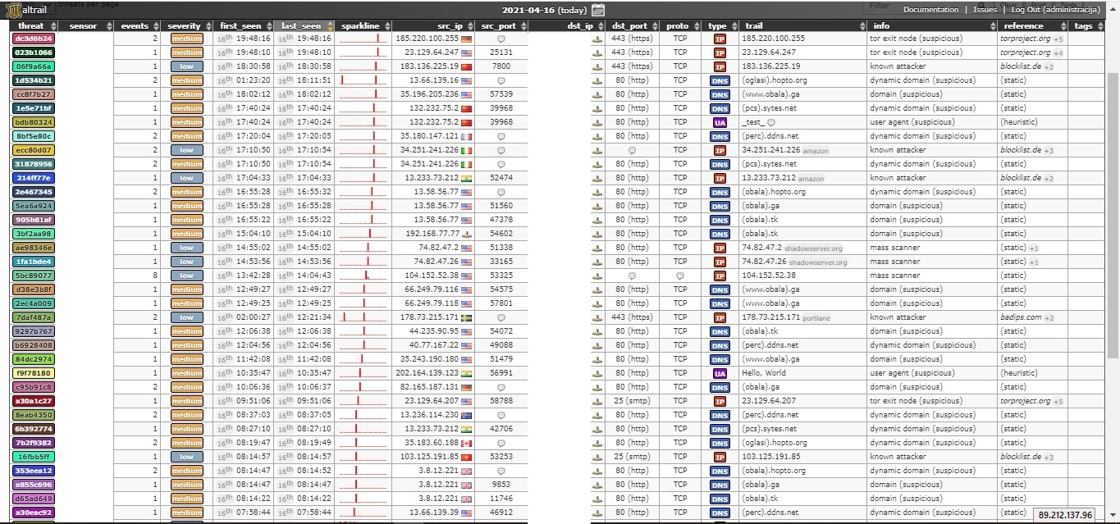The height and width of the screenshot is (524, 1120).
Task: Click the India flag next to 202.164.139.123
Action: 467,373
